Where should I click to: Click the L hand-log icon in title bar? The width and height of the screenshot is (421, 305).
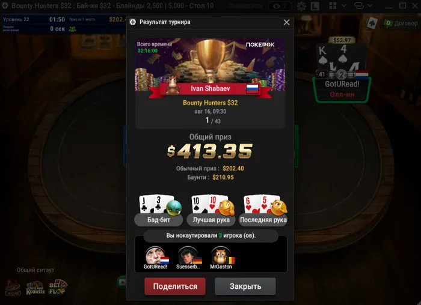[x=315, y=6]
